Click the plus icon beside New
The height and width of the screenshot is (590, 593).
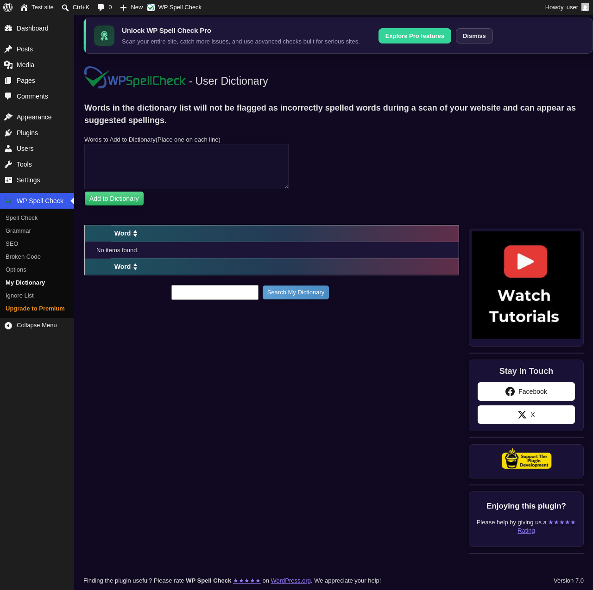click(123, 7)
